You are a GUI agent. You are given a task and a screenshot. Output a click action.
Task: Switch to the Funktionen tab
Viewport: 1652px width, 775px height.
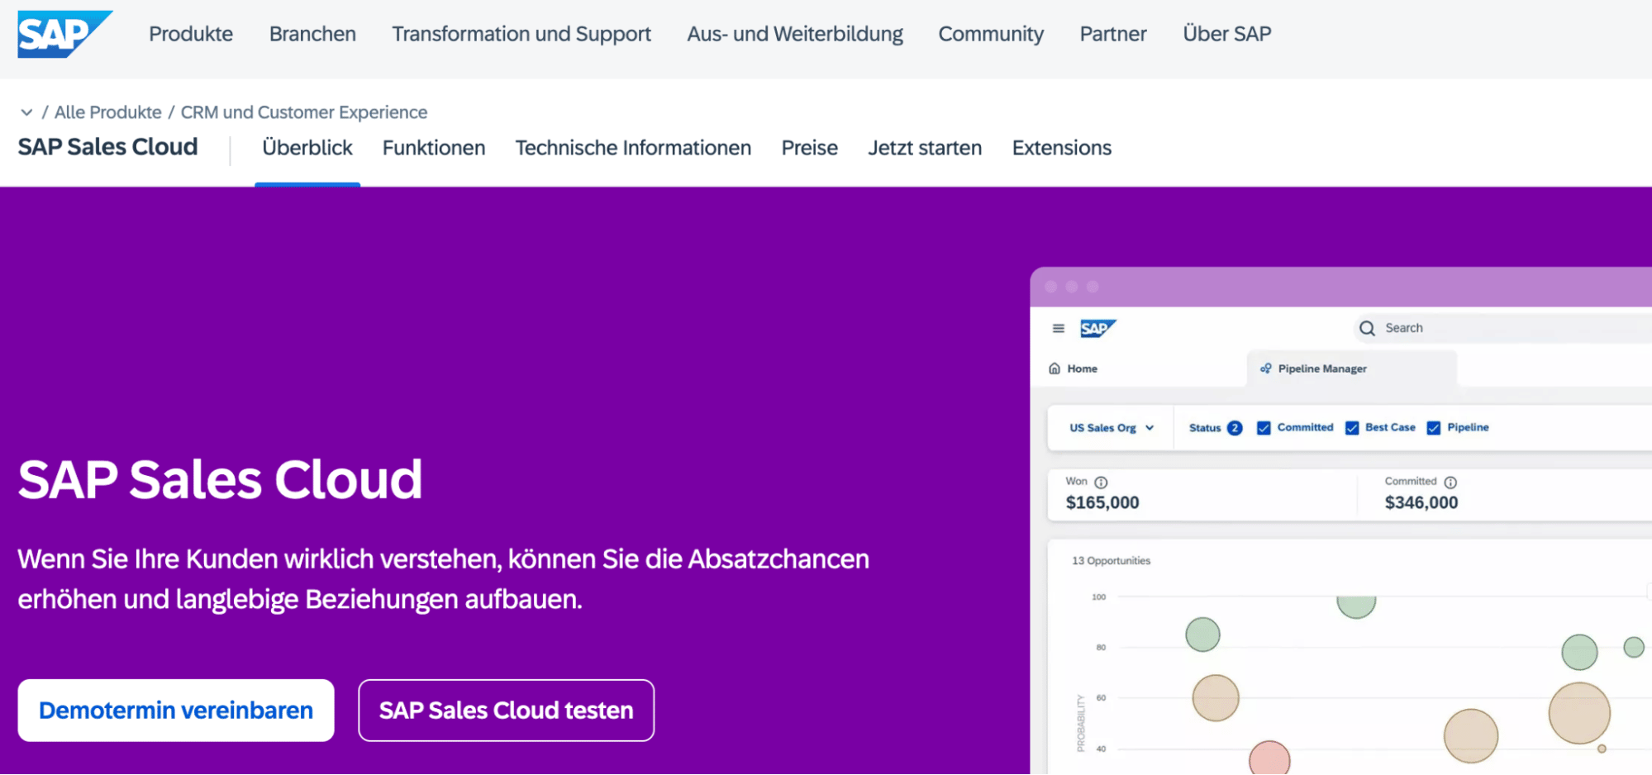(433, 147)
